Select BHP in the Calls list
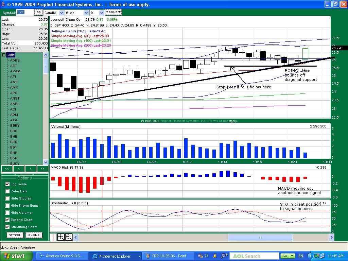The image size is (348, 261). 14,153
